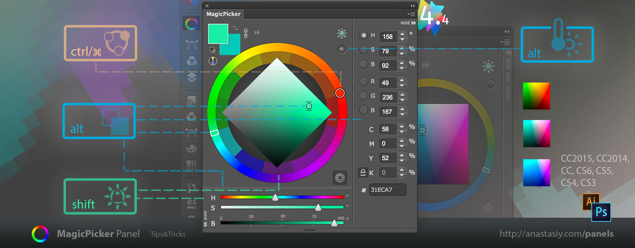Click the small triangle right of H slider
The width and height of the screenshot is (635, 248).
tap(347, 195)
